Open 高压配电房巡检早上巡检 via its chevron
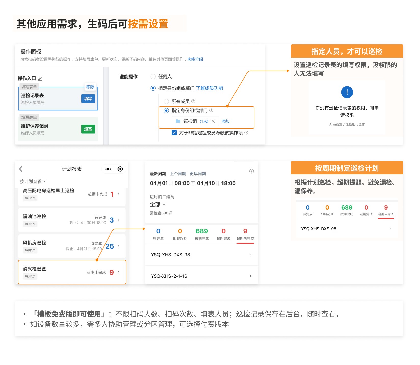 click(119, 194)
